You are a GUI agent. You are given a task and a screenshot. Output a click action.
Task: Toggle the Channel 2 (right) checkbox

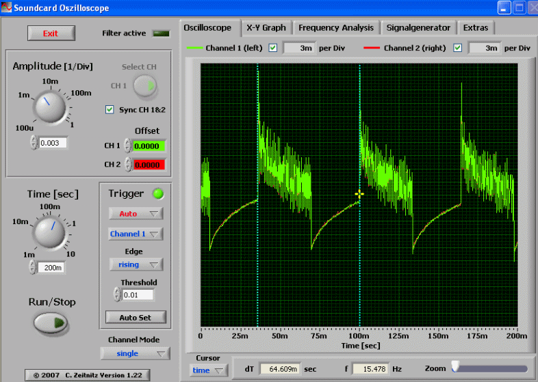point(457,48)
